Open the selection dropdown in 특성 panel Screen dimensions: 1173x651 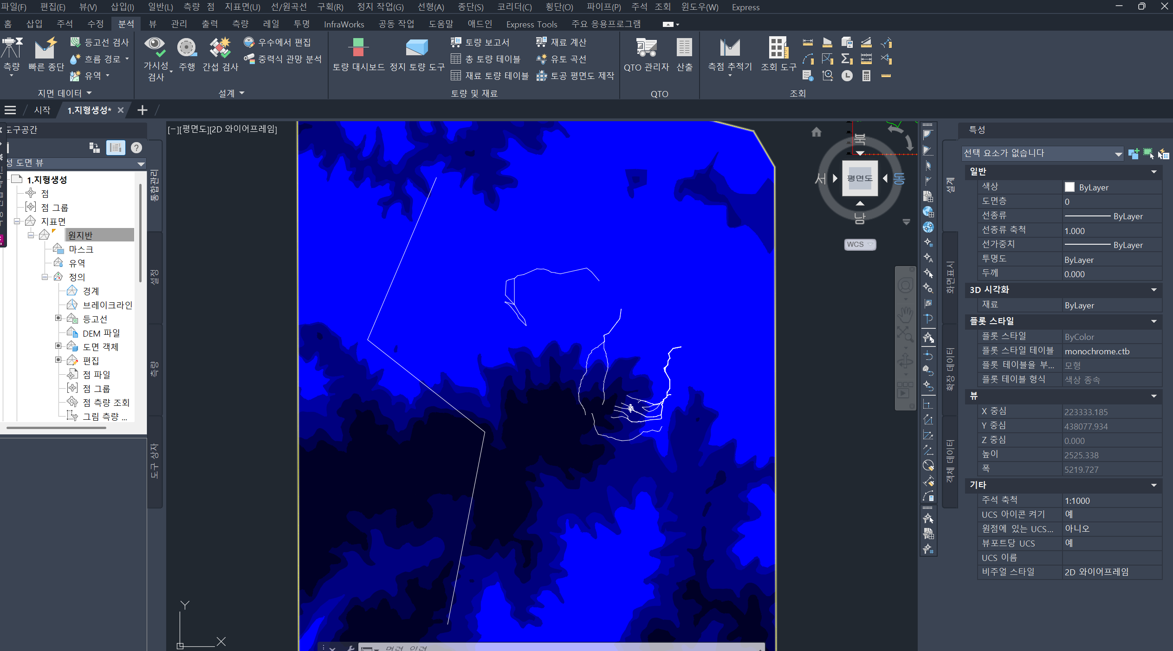pos(1118,154)
